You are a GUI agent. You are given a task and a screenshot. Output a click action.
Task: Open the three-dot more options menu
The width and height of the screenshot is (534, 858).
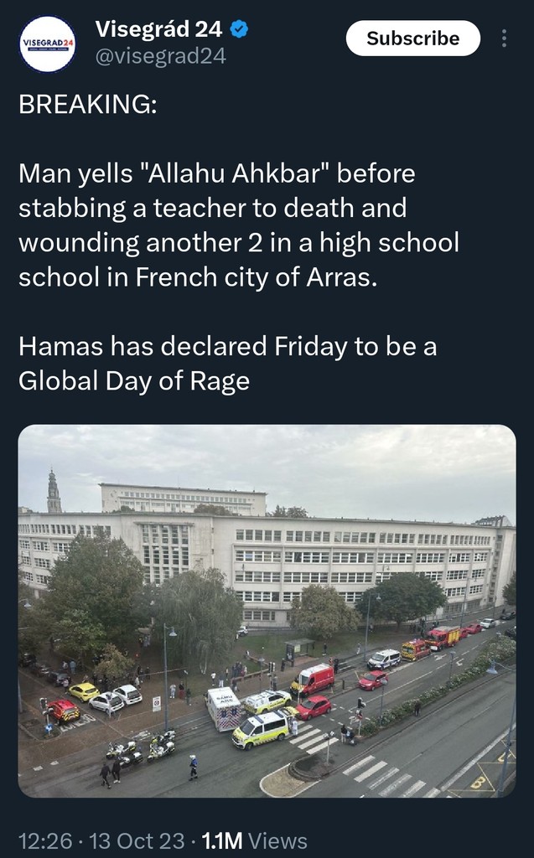504,39
